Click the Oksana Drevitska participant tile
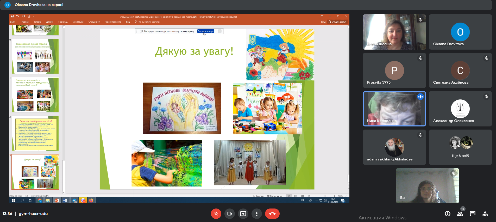 [x=460, y=32]
